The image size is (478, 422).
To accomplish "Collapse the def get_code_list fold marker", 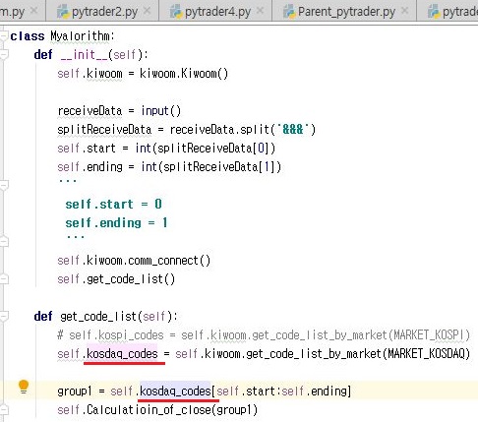I will coord(4,317).
